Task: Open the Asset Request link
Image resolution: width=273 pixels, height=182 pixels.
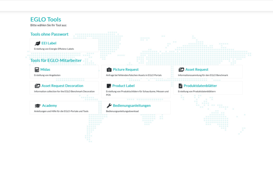Action: pyautogui.click(x=197, y=69)
